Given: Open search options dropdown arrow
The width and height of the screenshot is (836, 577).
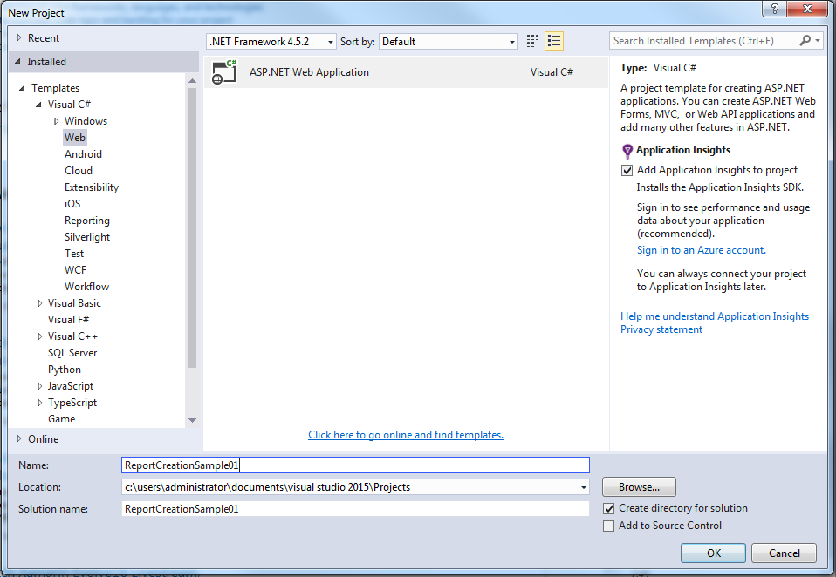Looking at the screenshot, I should point(818,40).
